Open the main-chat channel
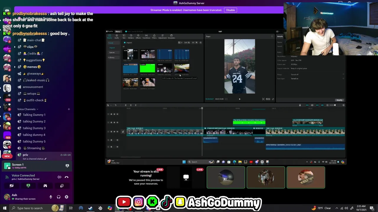The height and width of the screenshot is (212, 378). point(34,40)
